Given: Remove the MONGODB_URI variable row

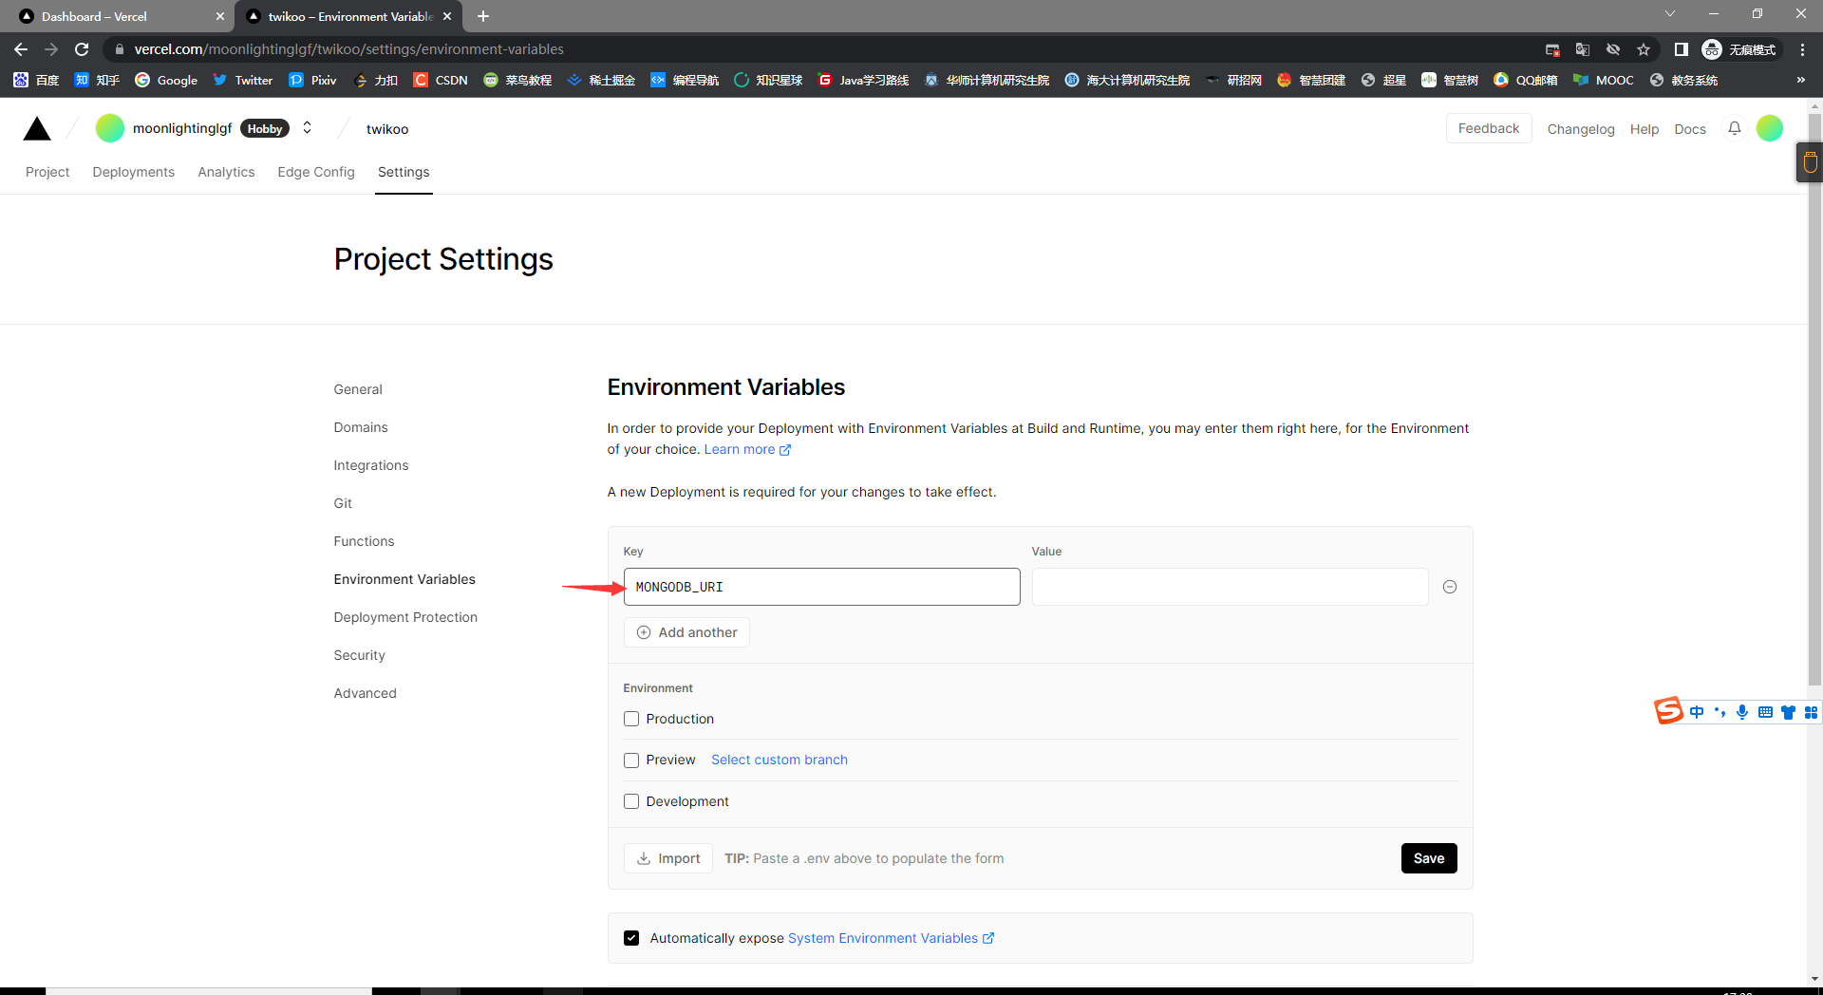Looking at the screenshot, I should 1449,587.
